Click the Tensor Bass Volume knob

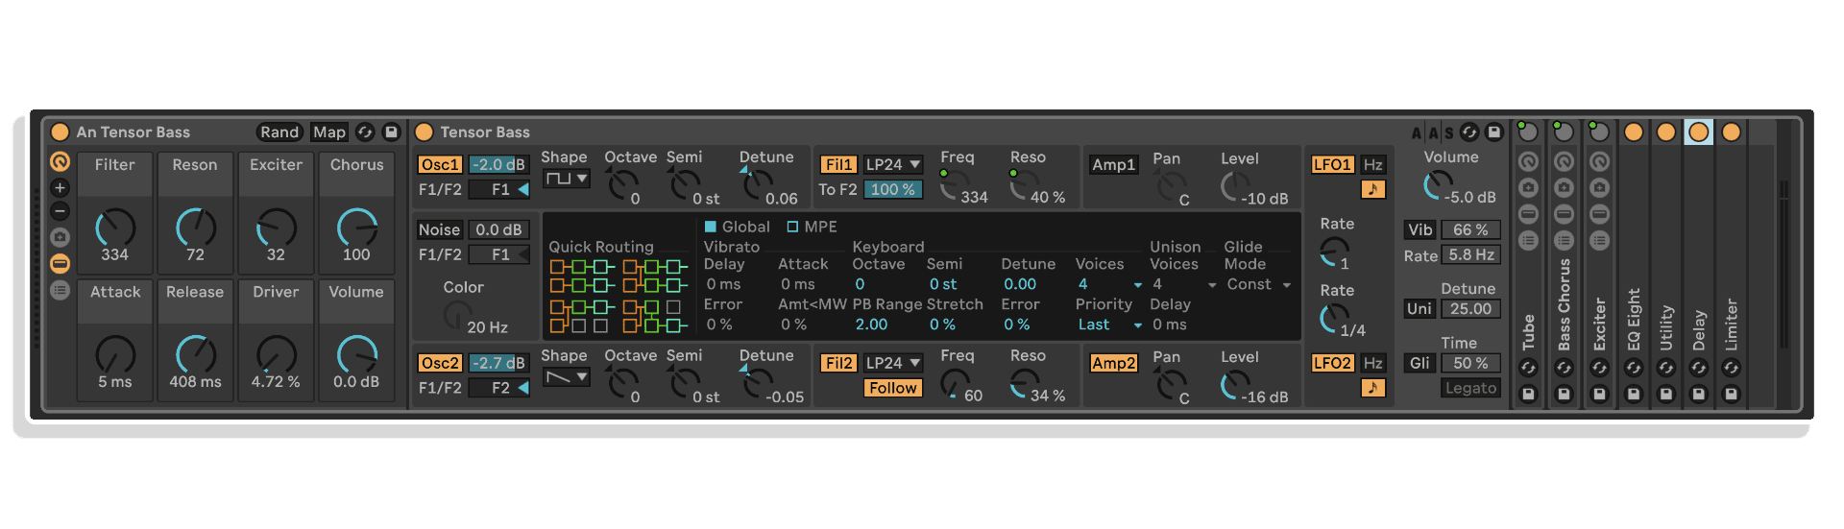[1438, 185]
